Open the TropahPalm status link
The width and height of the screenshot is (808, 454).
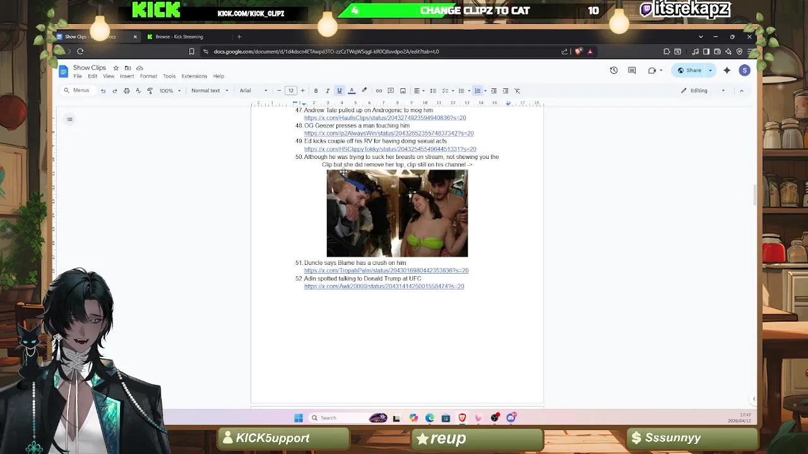tap(386, 271)
